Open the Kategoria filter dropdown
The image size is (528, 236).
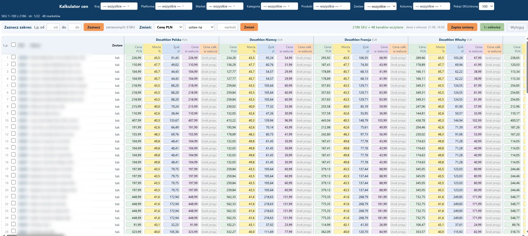click(x=280, y=6)
